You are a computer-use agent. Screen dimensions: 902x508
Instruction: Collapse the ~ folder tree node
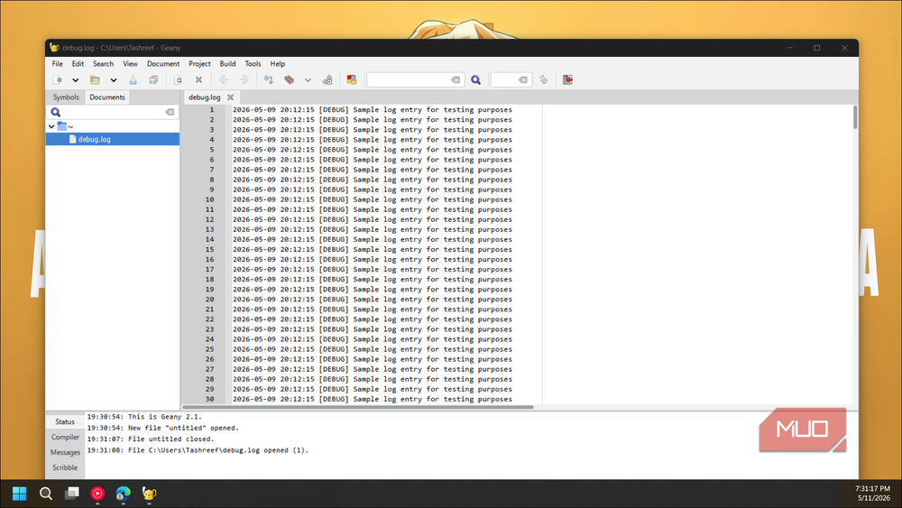51,126
